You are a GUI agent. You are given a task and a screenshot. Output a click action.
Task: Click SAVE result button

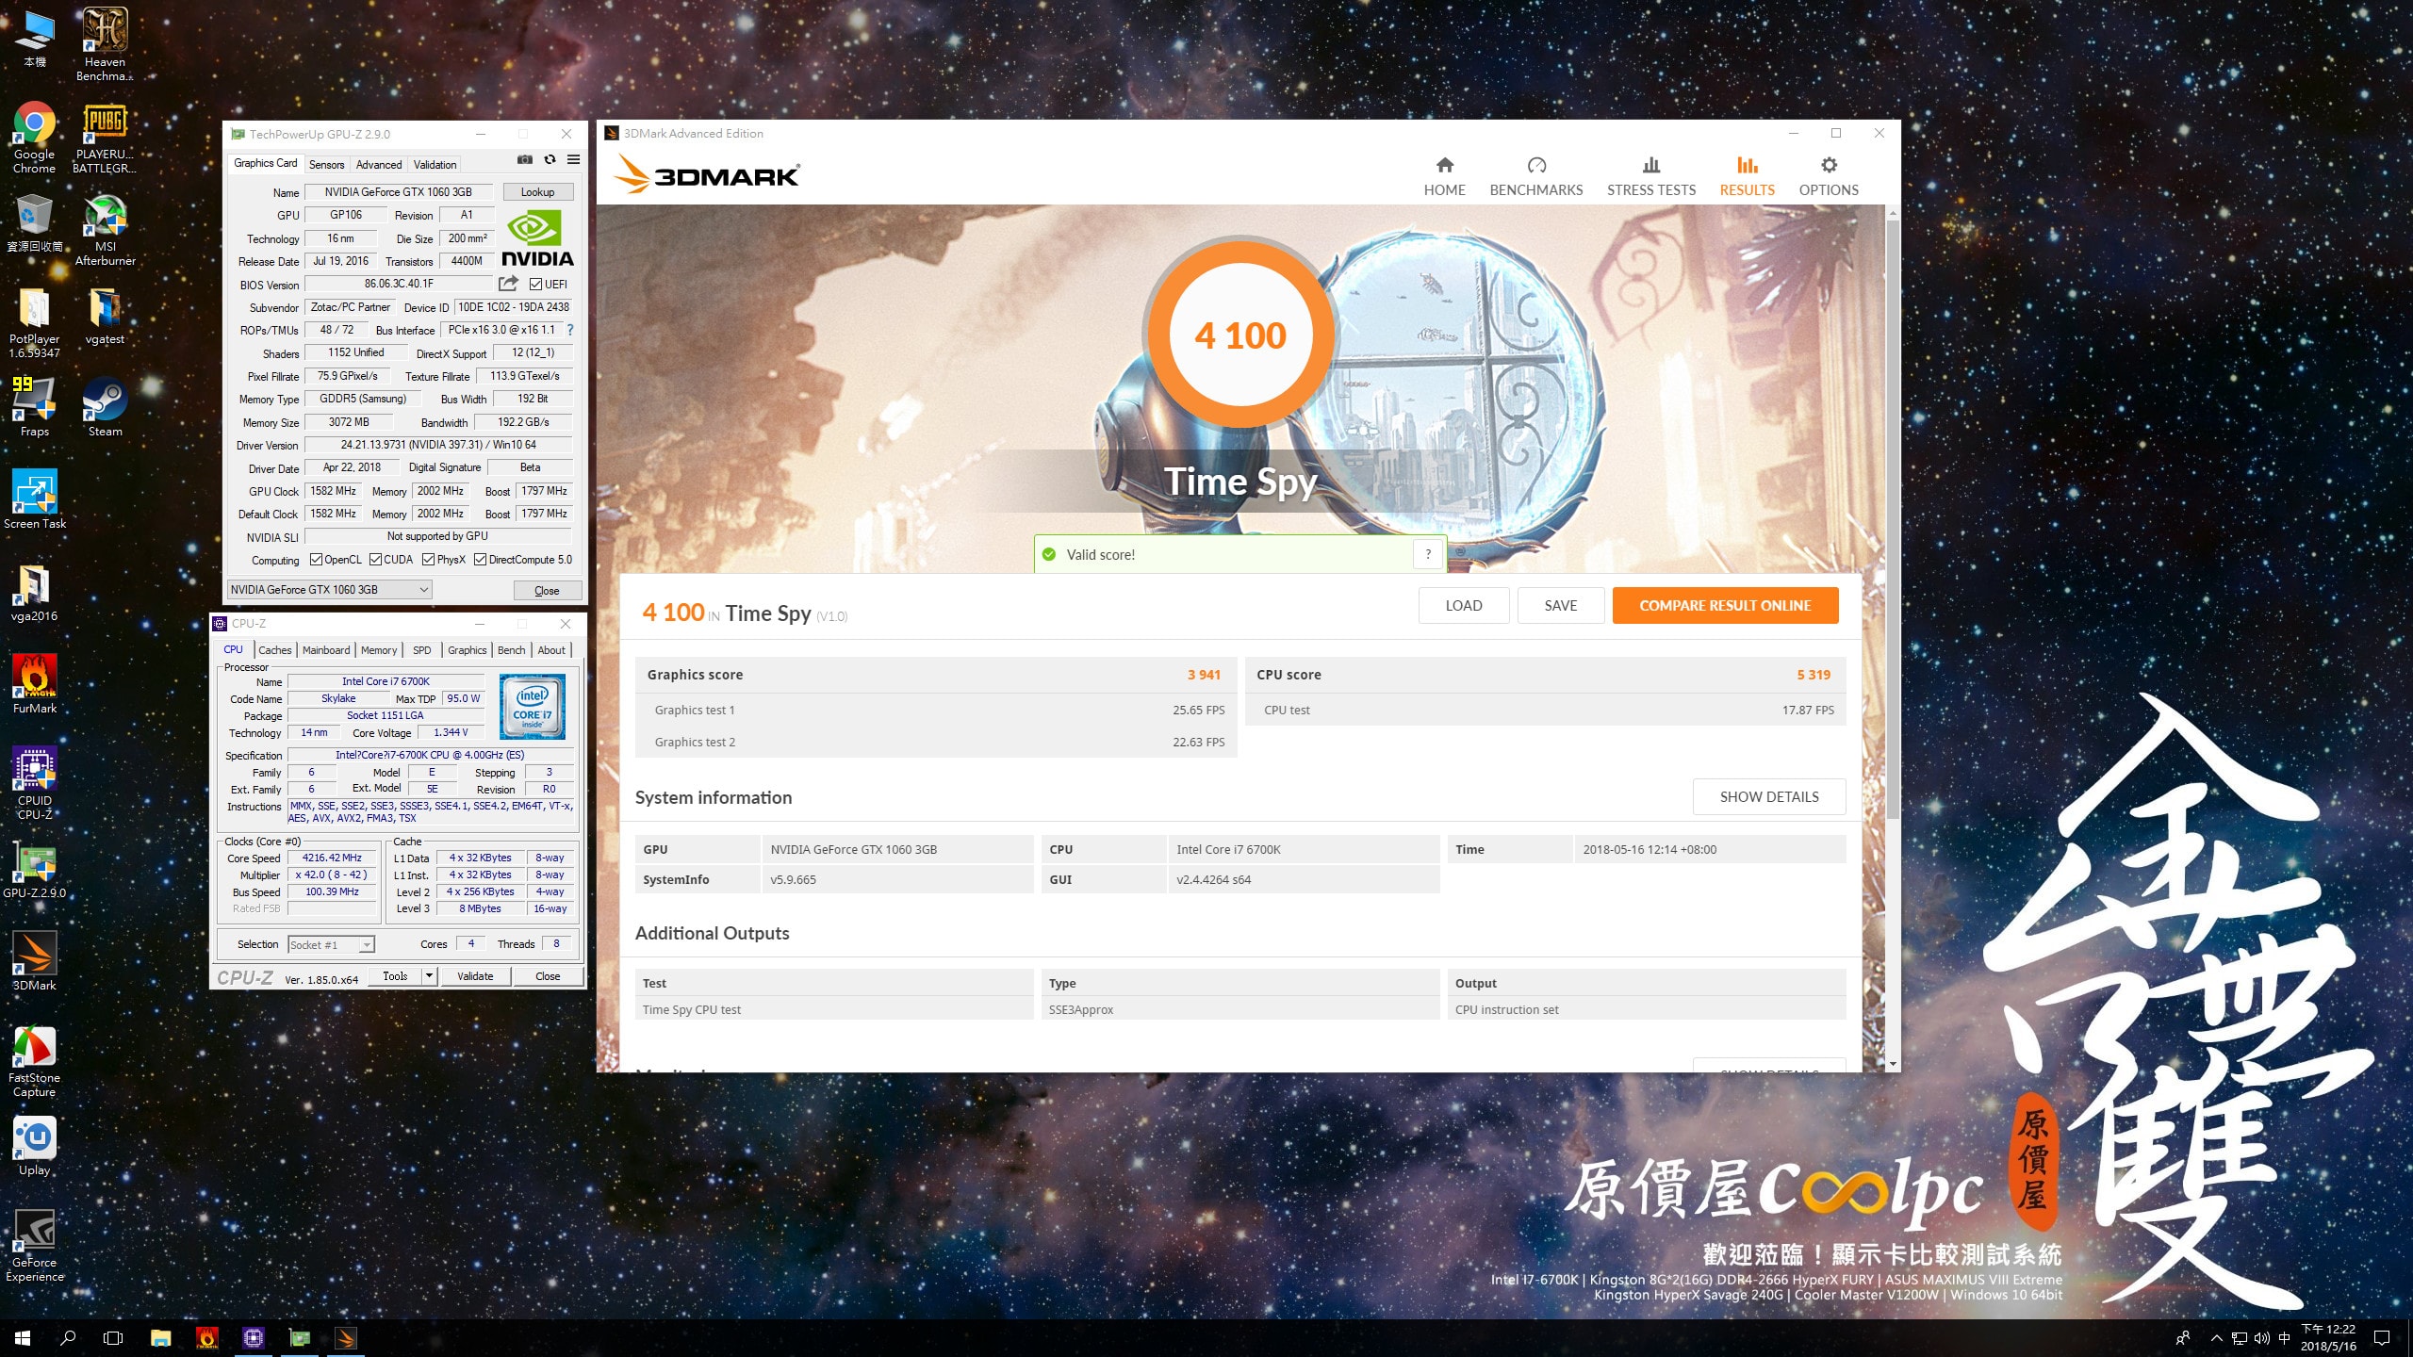[x=1560, y=605]
